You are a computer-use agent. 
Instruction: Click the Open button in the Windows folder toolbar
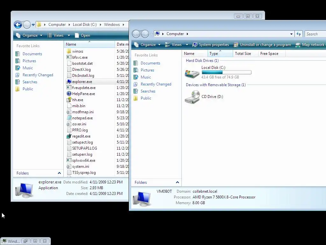82,35
